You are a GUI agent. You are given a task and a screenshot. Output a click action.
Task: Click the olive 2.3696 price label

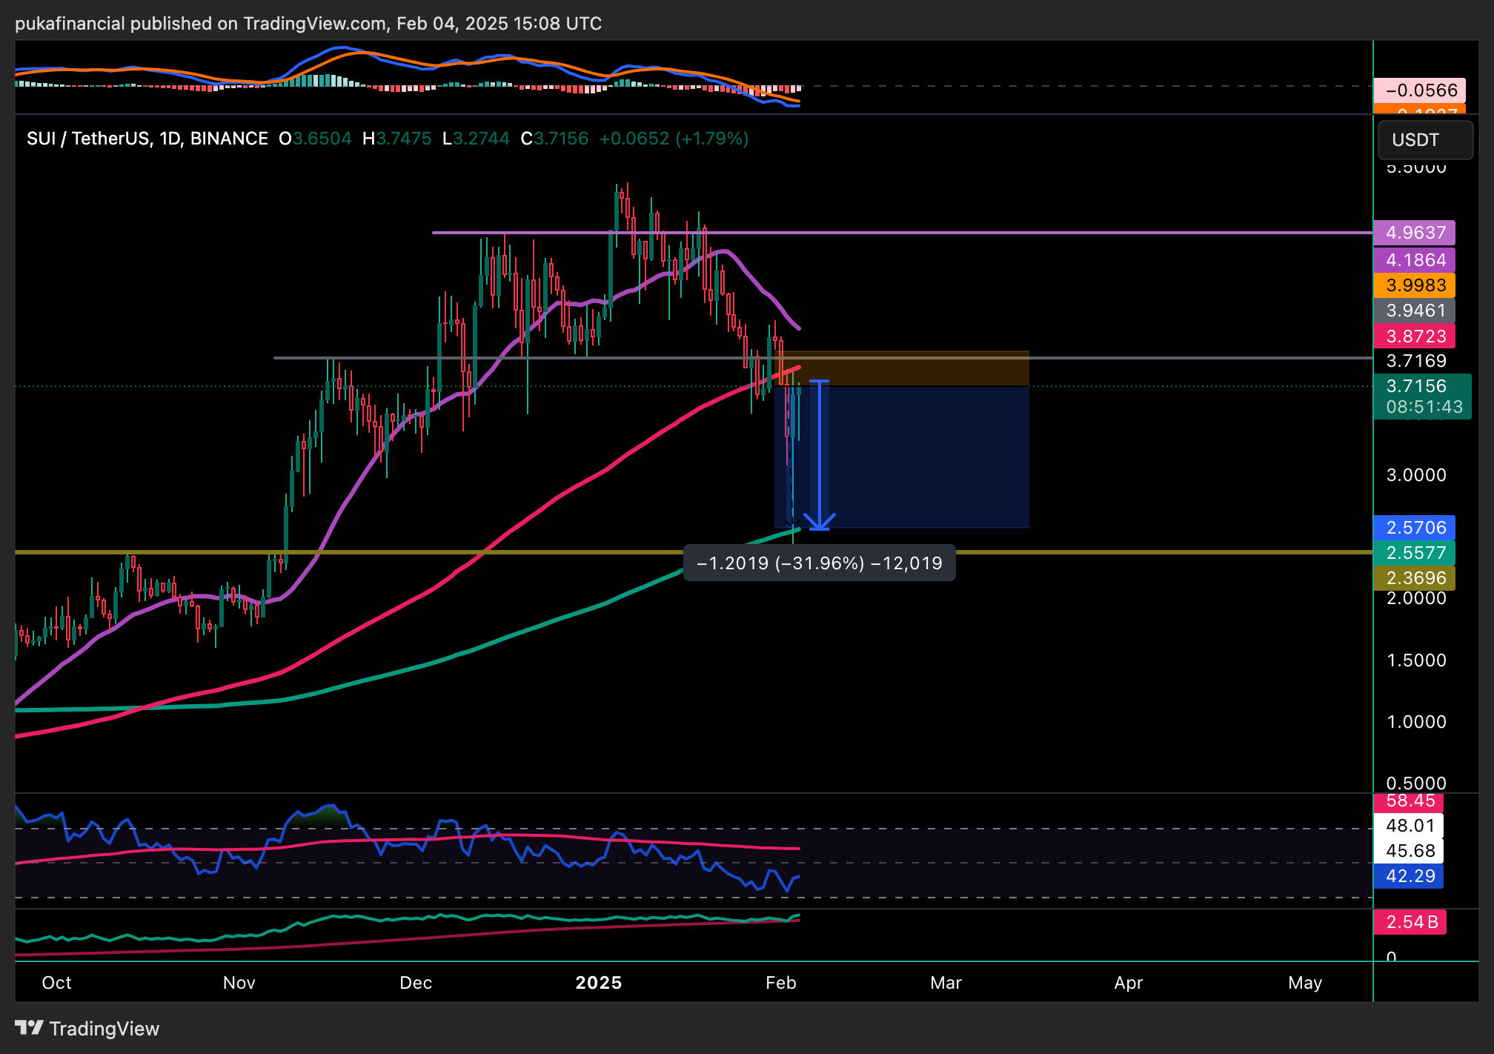(x=1414, y=577)
